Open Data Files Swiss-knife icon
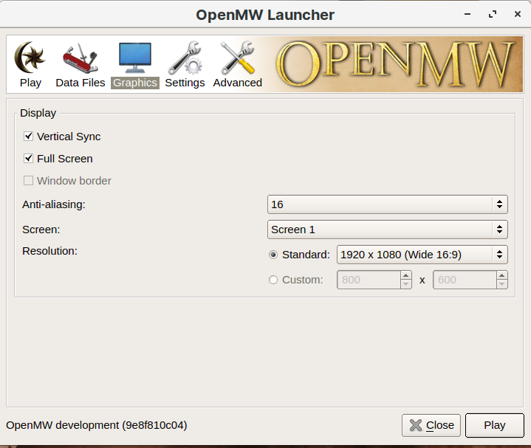Viewport: 531px width, 448px height. (x=80, y=57)
